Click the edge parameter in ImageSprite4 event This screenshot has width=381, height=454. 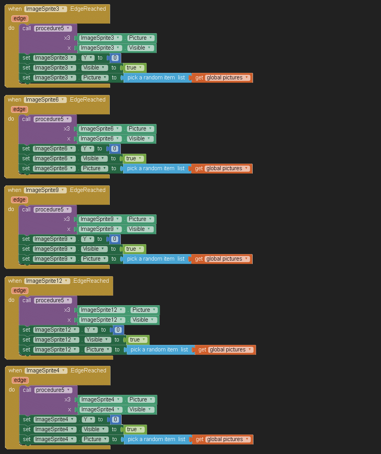pyautogui.click(x=20, y=380)
